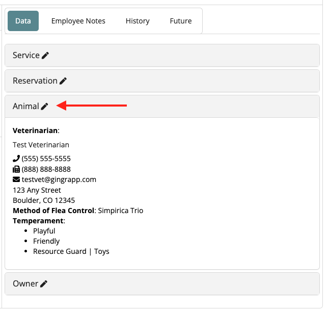Click the text Boulder, CO 12345

tap(44, 200)
